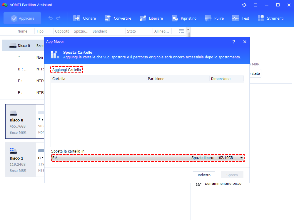Open the column view options icon
This screenshot has width=294, height=220.
click(181, 31)
